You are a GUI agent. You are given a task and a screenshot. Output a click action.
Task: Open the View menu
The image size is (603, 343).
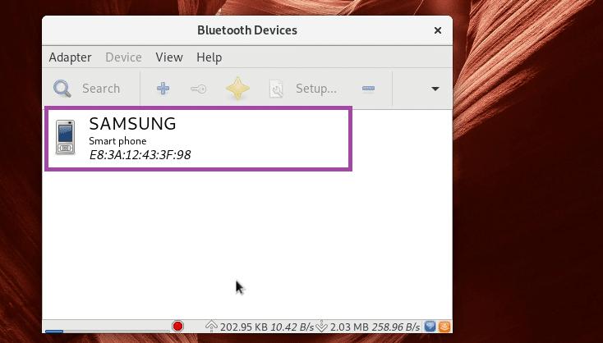point(169,57)
